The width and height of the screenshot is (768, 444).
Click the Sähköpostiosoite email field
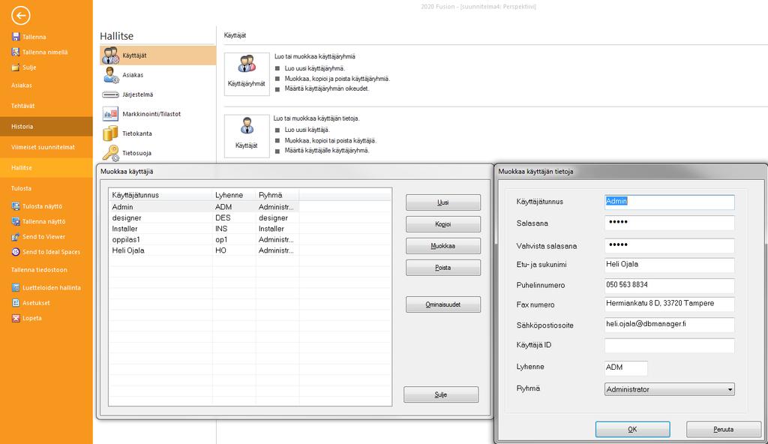point(670,325)
